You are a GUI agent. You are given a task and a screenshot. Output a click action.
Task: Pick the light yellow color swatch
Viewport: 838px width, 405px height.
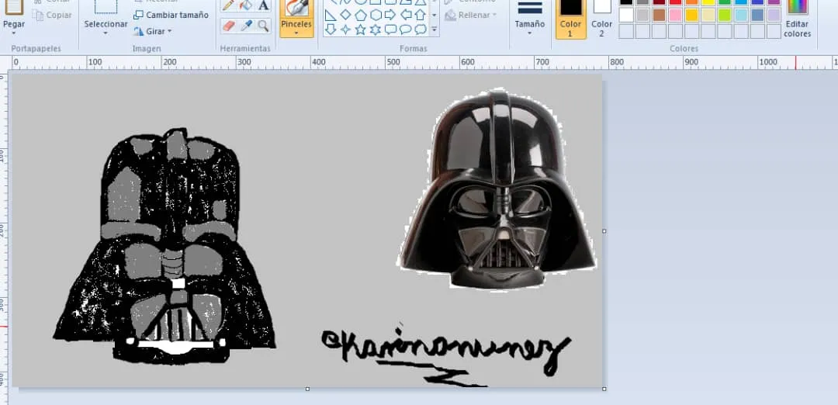[708, 15]
